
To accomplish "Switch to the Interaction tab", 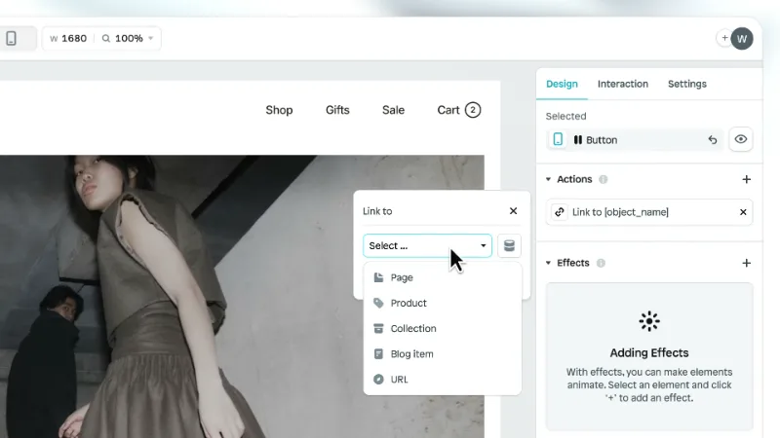I will tap(623, 84).
